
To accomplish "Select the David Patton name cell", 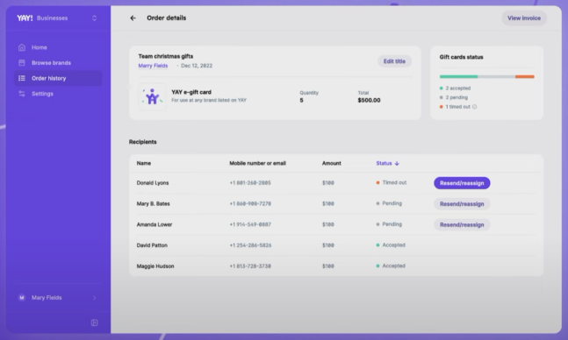I will tap(152, 245).
